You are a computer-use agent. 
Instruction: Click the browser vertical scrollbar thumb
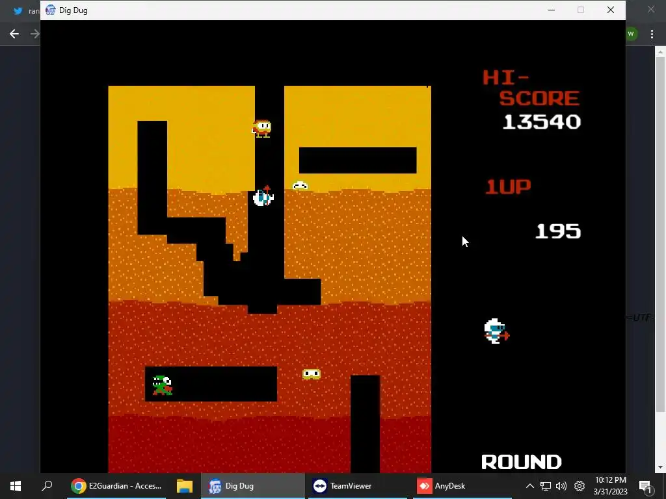(x=660, y=233)
